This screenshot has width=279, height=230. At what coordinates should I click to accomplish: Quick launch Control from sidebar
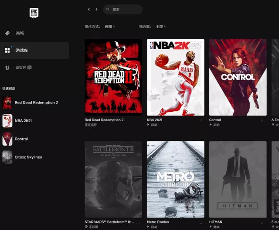[21, 139]
